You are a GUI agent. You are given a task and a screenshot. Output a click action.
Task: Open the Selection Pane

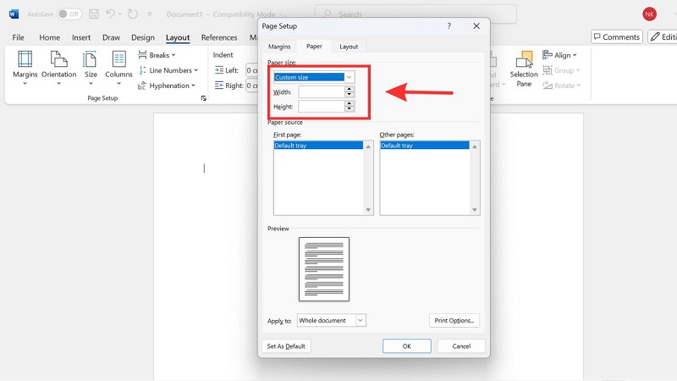tap(524, 66)
